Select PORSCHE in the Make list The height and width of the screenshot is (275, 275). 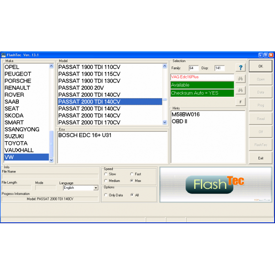pyautogui.click(x=26, y=81)
